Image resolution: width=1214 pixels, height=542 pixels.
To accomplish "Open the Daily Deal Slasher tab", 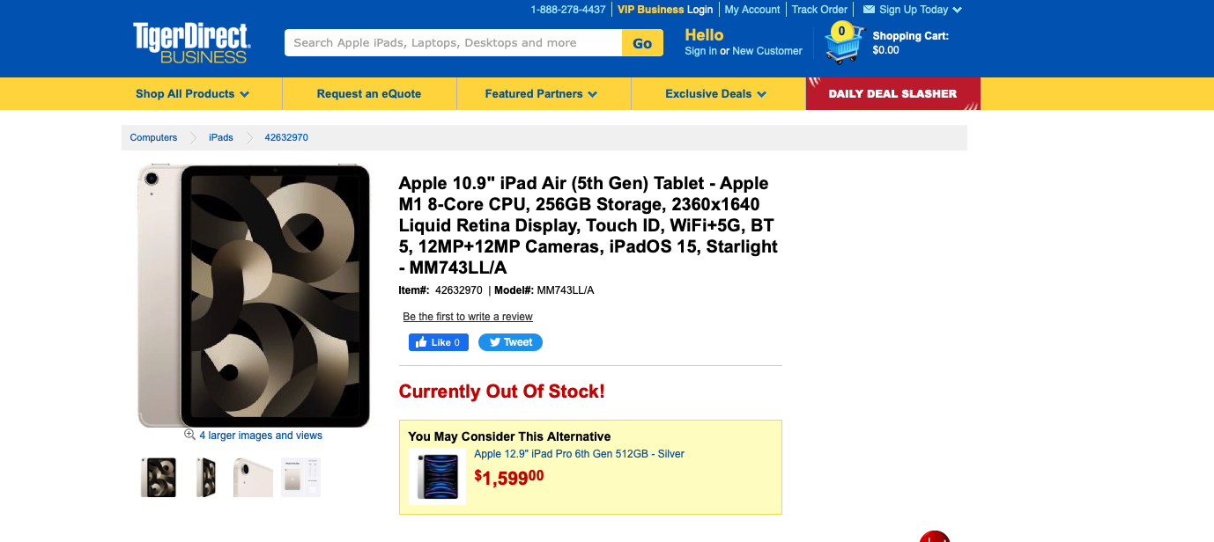I will click(x=892, y=94).
